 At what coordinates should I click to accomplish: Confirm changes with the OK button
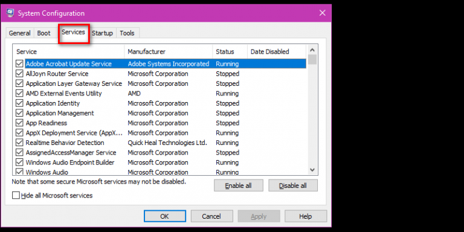click(165, 216)
